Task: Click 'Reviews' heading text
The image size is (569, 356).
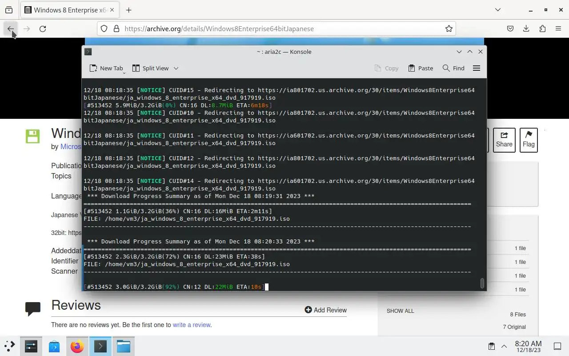Action: [x=76, y=305]
